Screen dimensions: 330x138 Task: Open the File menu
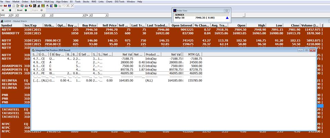pyautogui.click(x=1, y=1)
